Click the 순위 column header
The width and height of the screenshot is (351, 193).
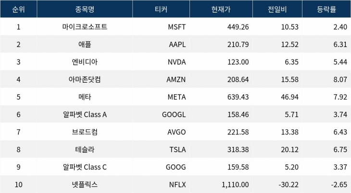click(x=18, y=9)
